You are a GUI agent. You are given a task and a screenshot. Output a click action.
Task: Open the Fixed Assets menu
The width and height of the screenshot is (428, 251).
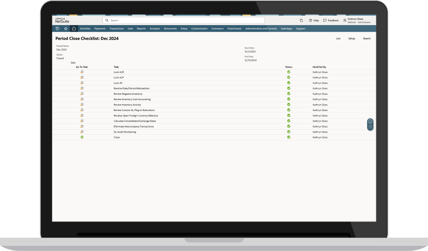click(234, 28)
